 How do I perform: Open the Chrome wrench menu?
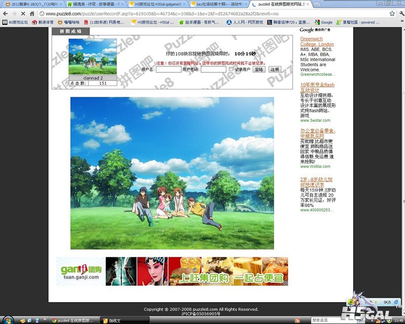tap(401, 14)
